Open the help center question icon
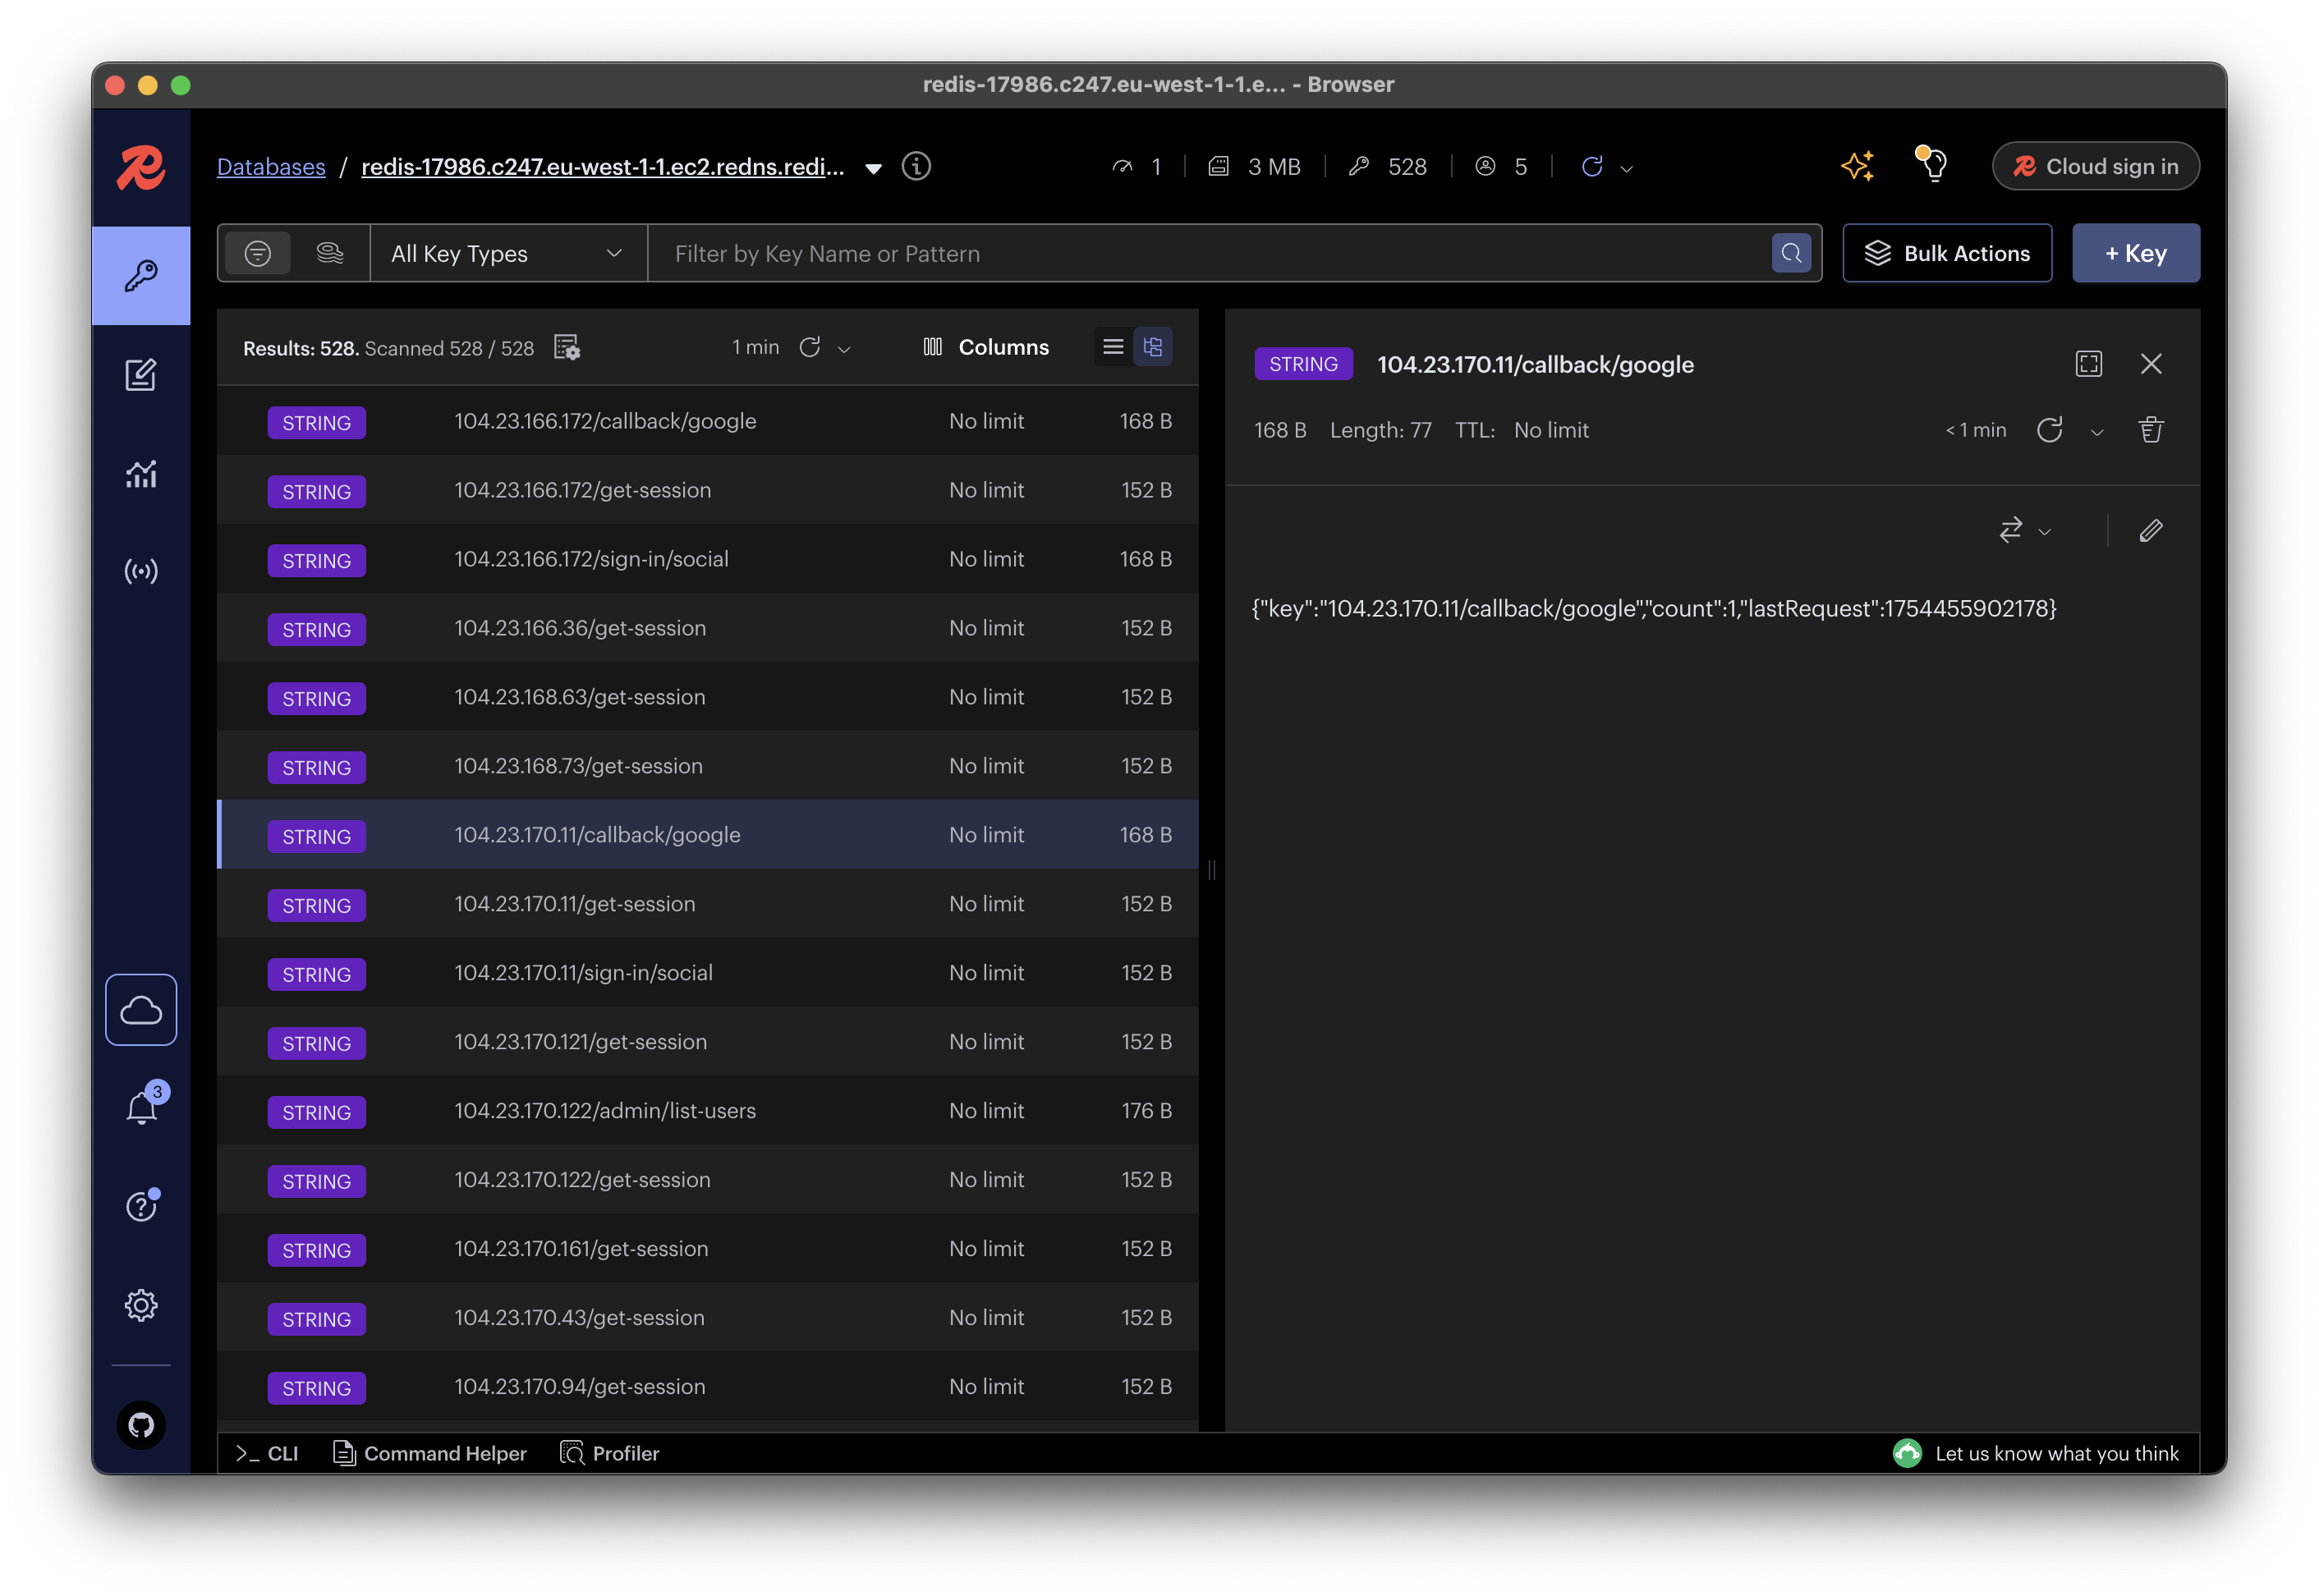 pos(141,1205)
